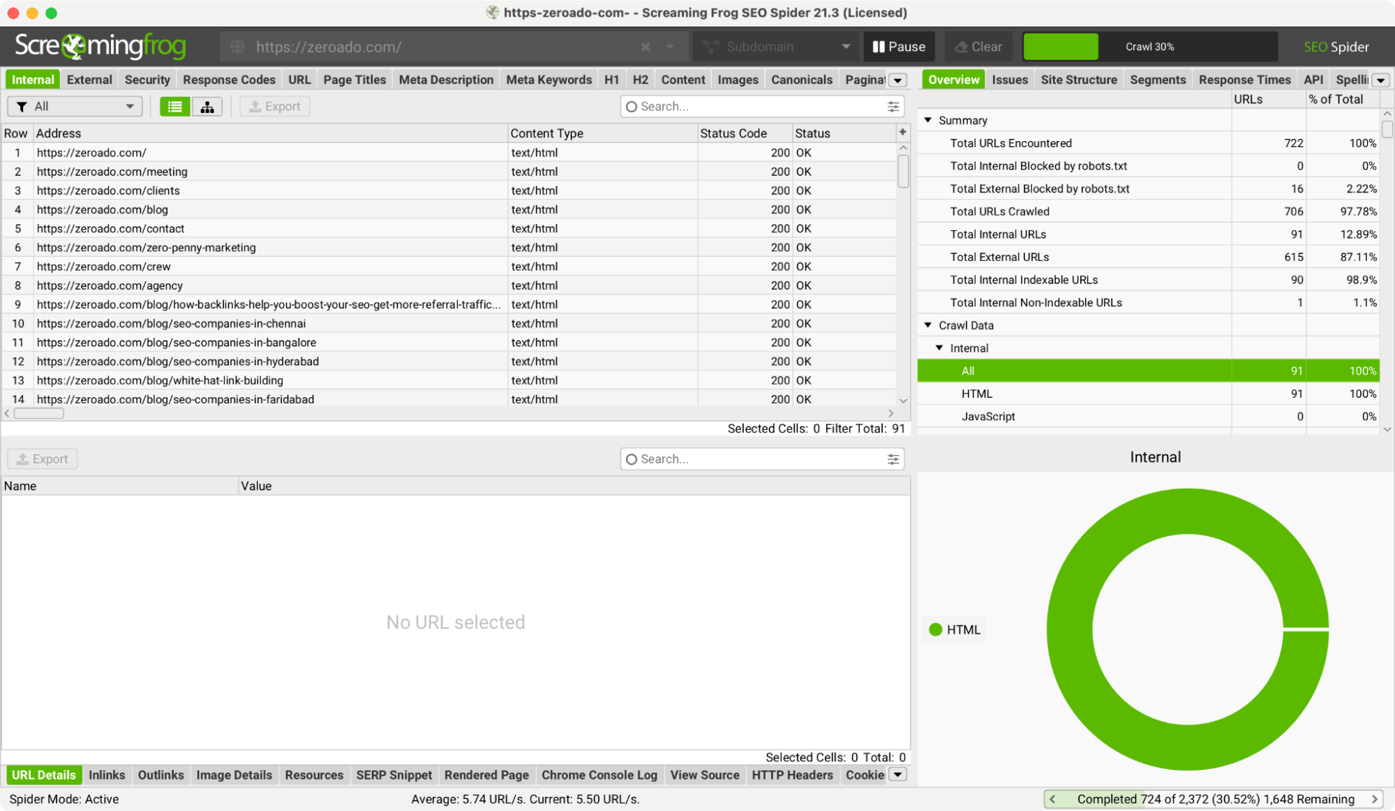The width and height of the screenshot is (1395, 811).
Task: Click the SEO Spider mode label
Action: tap(1336, 47)
